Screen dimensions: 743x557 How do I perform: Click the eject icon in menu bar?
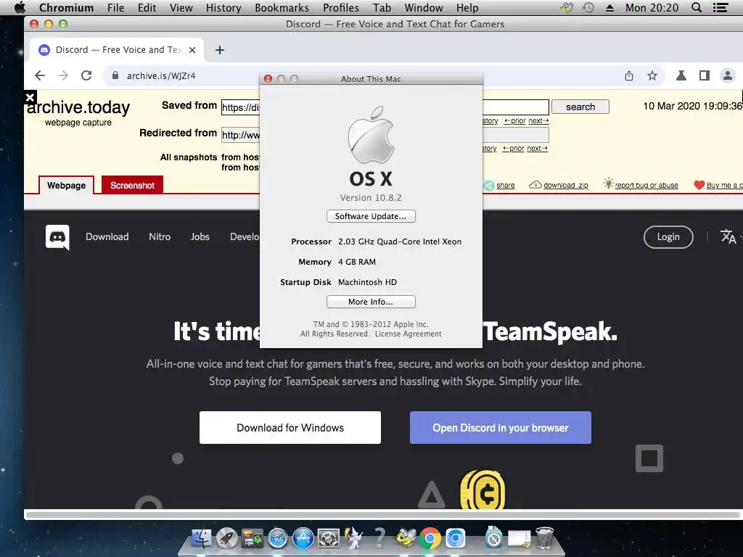(609, 7)
